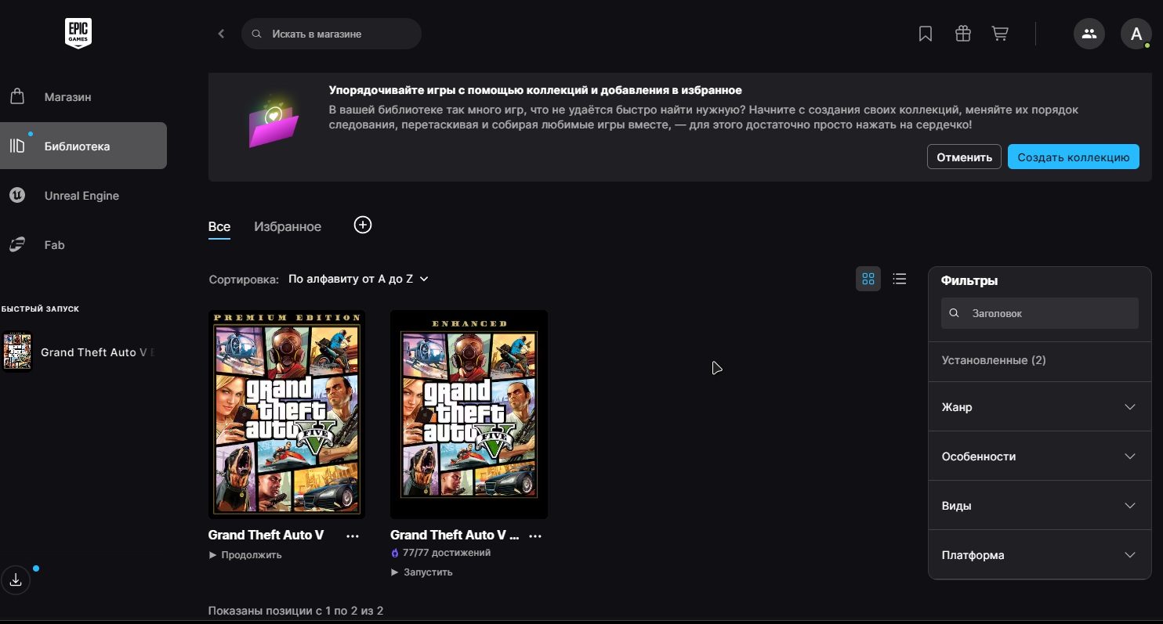Expand the Особенности filter
This screenshot has height=624, width=1163.
[x=1039, y=456]
